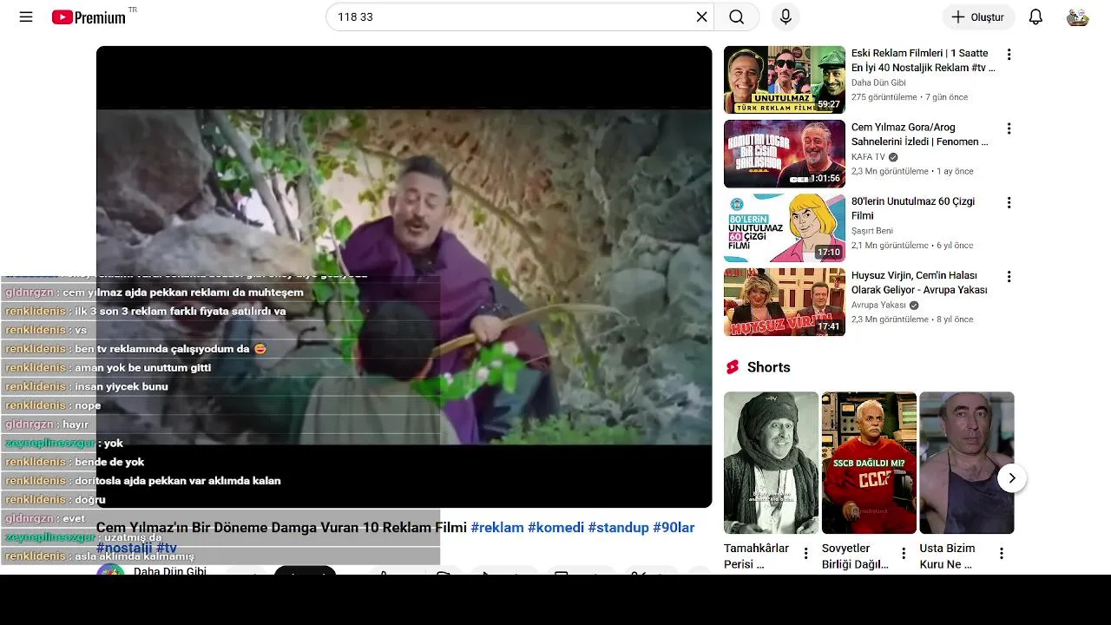
Task: Visit Avrupa Yakası channel link
Action: pos(878,306)
